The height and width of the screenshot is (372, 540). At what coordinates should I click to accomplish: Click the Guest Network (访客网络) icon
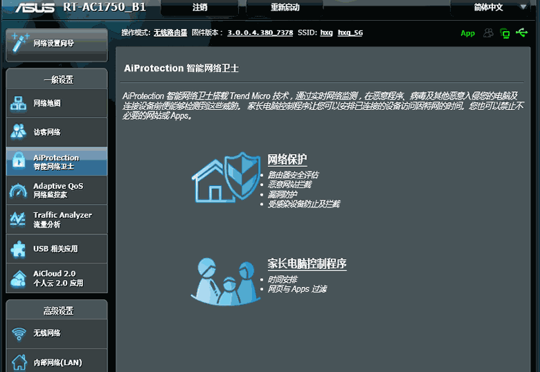point(18,132)
